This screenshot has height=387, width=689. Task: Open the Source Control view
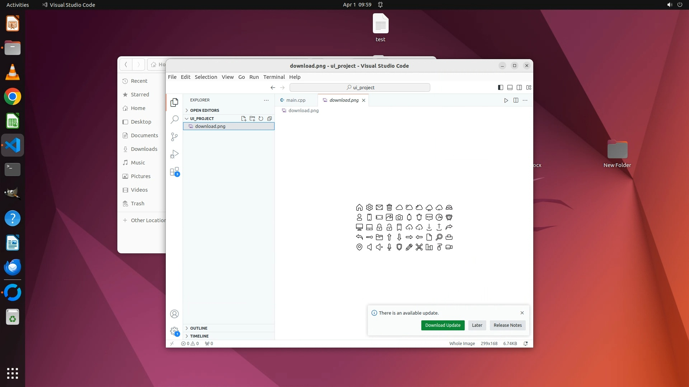(x=174, y=137)
